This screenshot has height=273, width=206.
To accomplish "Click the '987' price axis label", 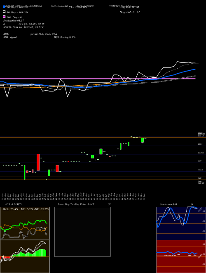I will click(x=199, y=161).
